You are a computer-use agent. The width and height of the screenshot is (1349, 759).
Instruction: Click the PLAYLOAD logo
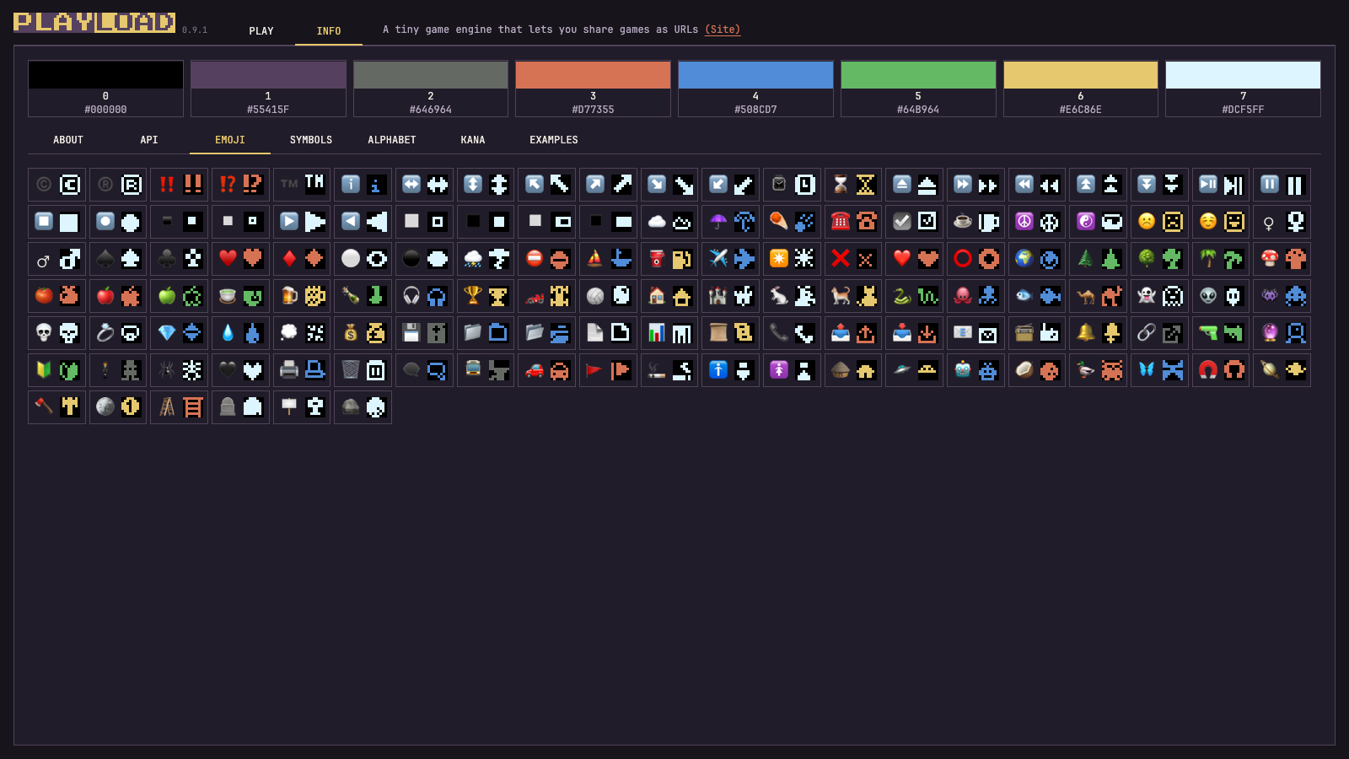point(94,22)
